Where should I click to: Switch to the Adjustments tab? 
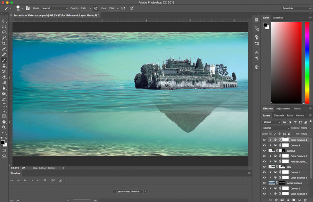tap(283, 109)
